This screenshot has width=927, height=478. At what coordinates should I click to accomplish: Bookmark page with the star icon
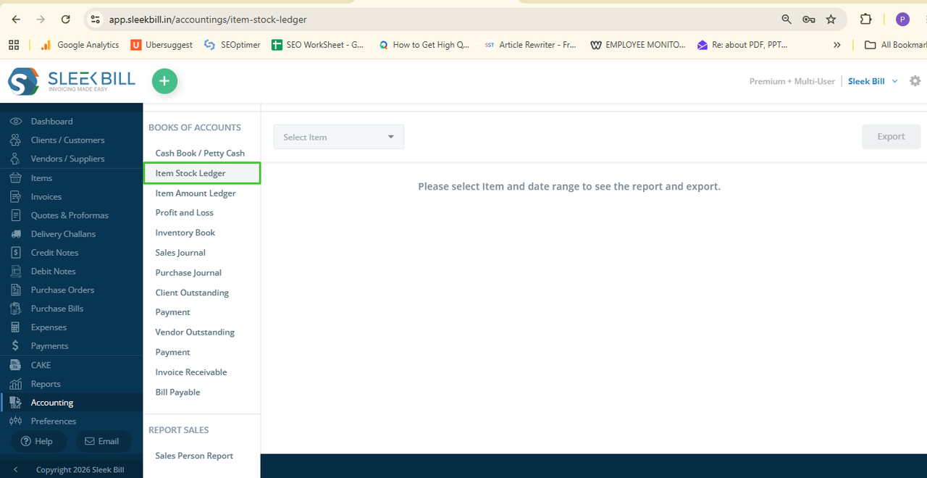click(x=831, y=20)
